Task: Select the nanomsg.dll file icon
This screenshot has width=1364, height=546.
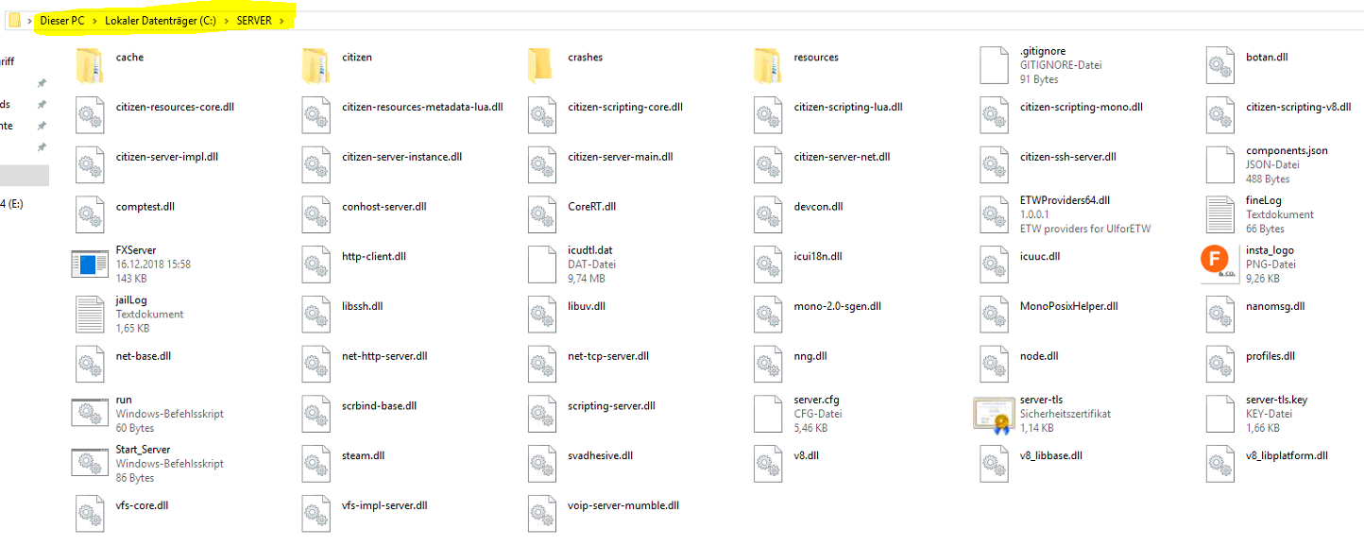Action: tap(1220, 315)
